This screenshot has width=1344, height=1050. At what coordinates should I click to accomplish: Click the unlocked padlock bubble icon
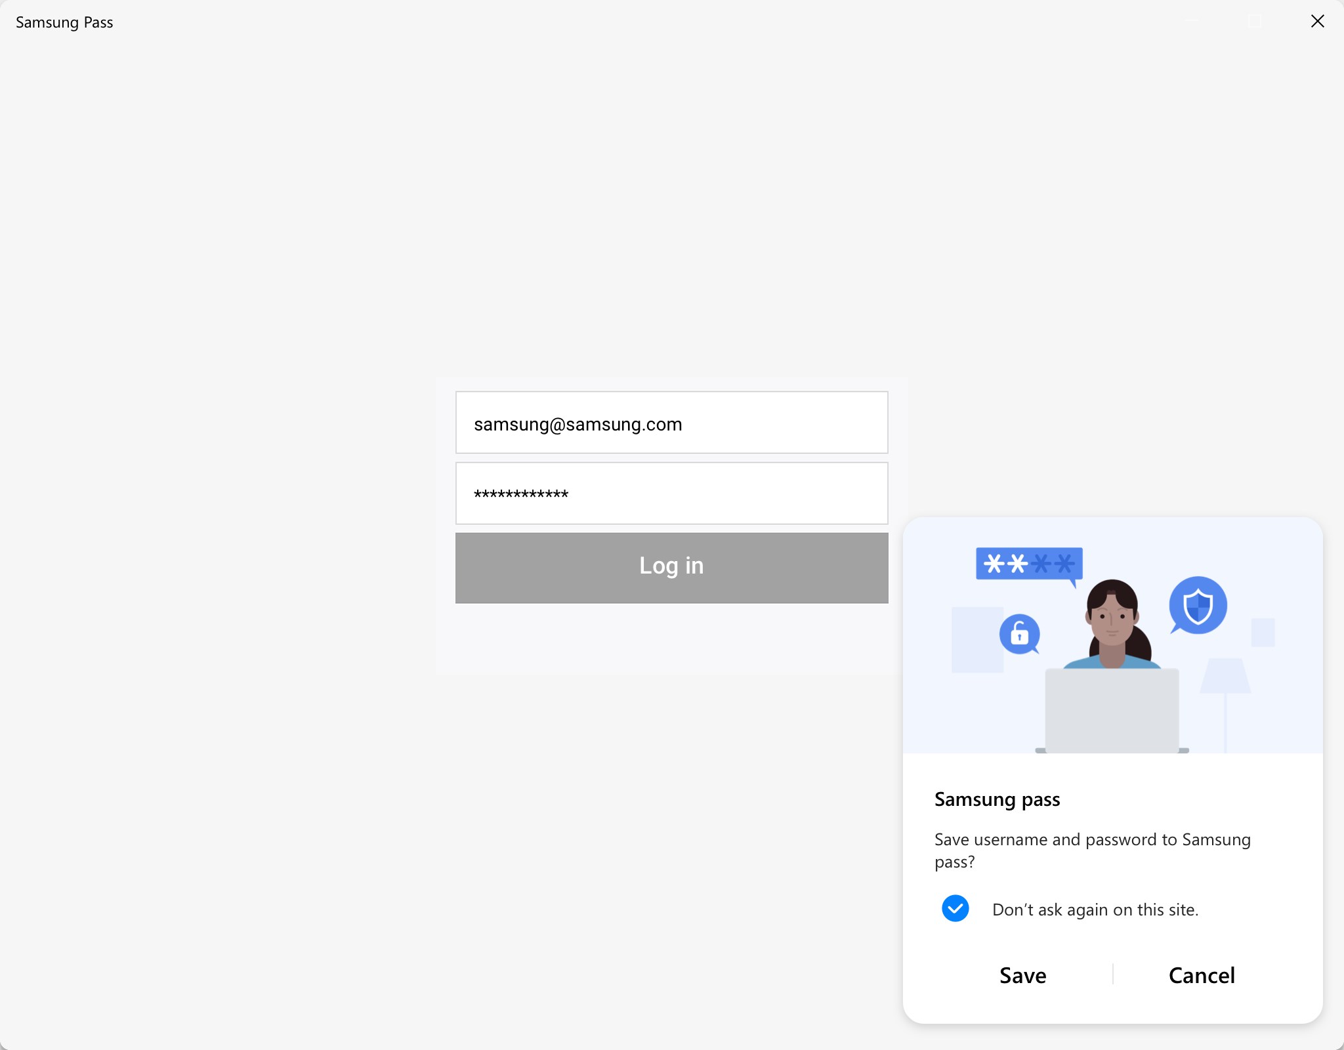(x=1019, y=634)
